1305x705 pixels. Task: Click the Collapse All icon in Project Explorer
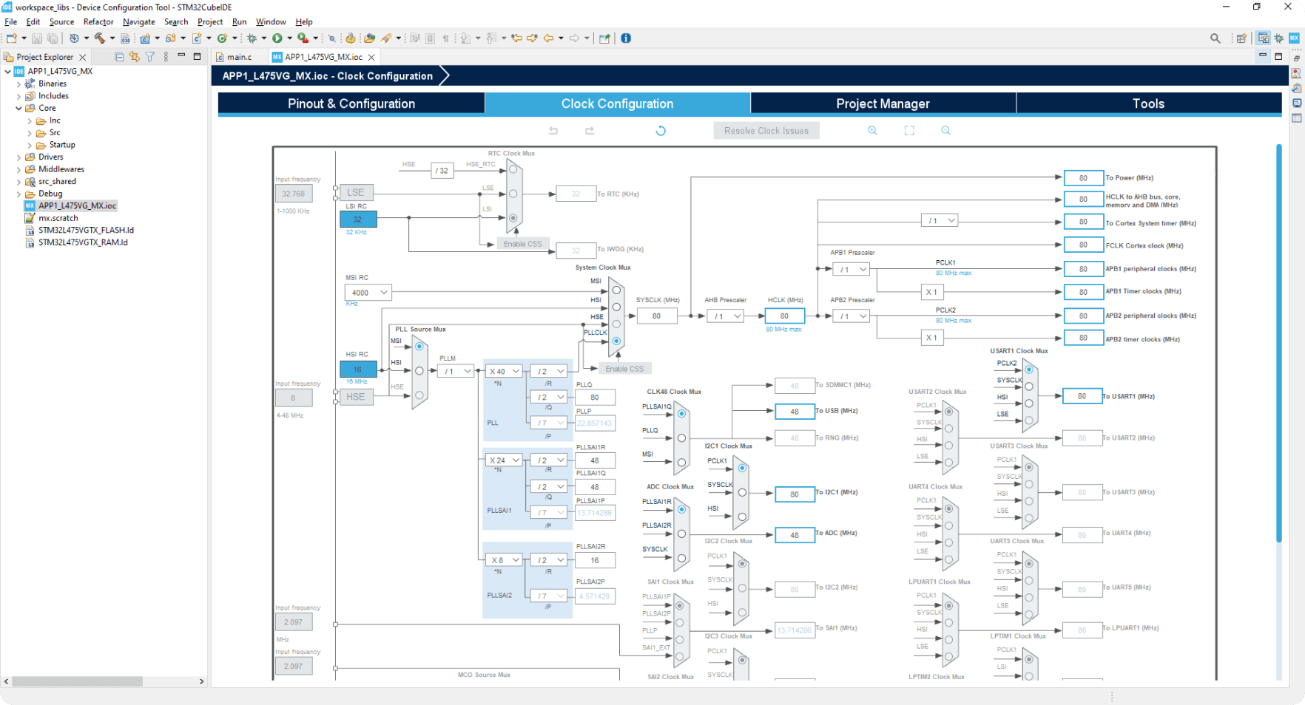[x=120, y=57]
